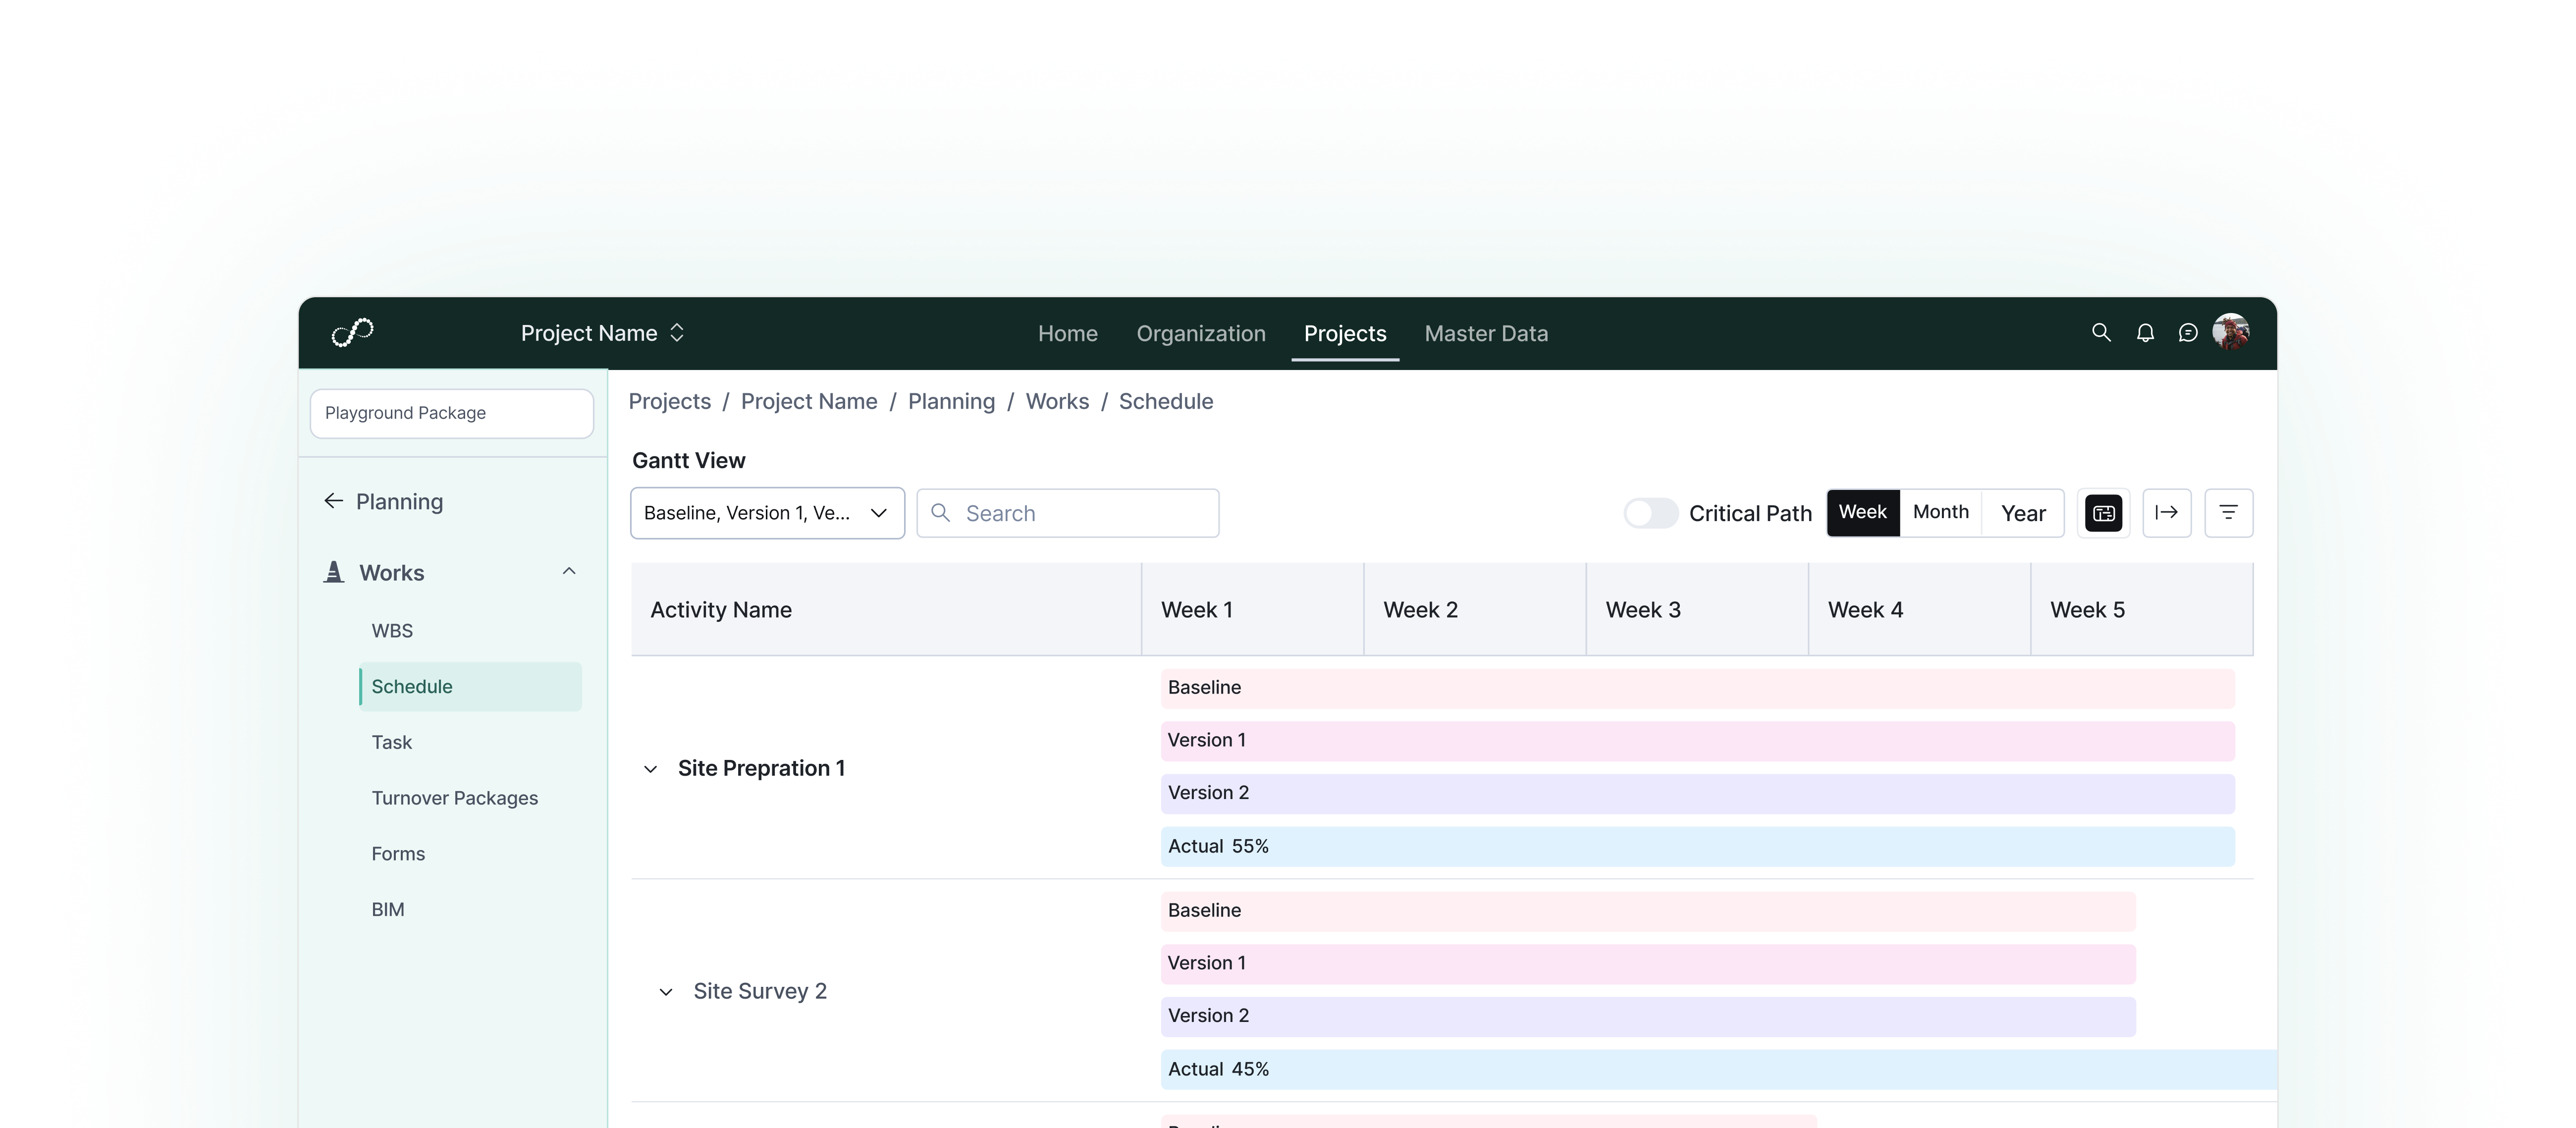Click the black calendar view icon button
2576x1128 pixels.
coord(2103,513)
